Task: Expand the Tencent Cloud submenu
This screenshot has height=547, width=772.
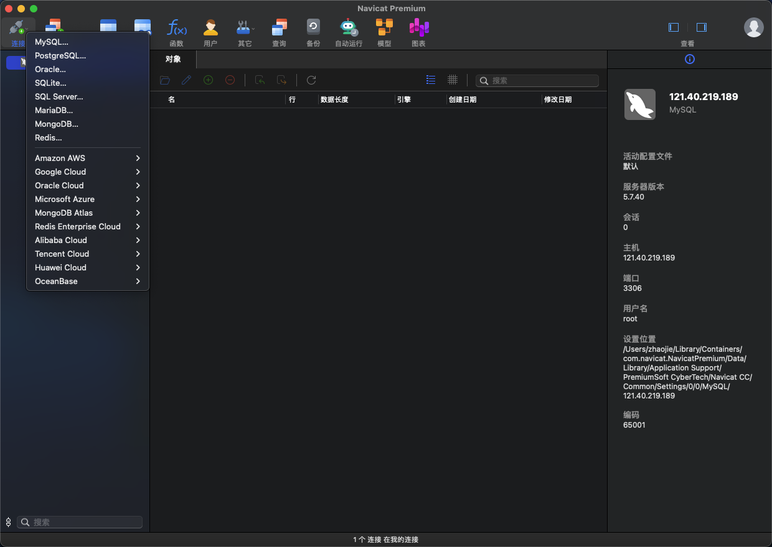Action: pyautogui.click(x=88, y=254)
